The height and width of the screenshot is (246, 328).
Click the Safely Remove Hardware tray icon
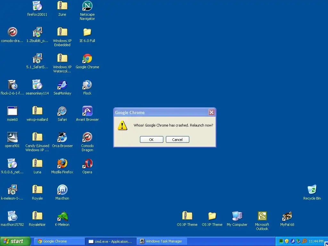(299, 242)
